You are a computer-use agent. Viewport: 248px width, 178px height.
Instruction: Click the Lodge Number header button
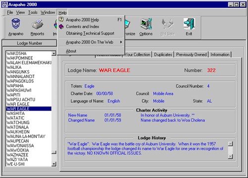coord(29,44)
